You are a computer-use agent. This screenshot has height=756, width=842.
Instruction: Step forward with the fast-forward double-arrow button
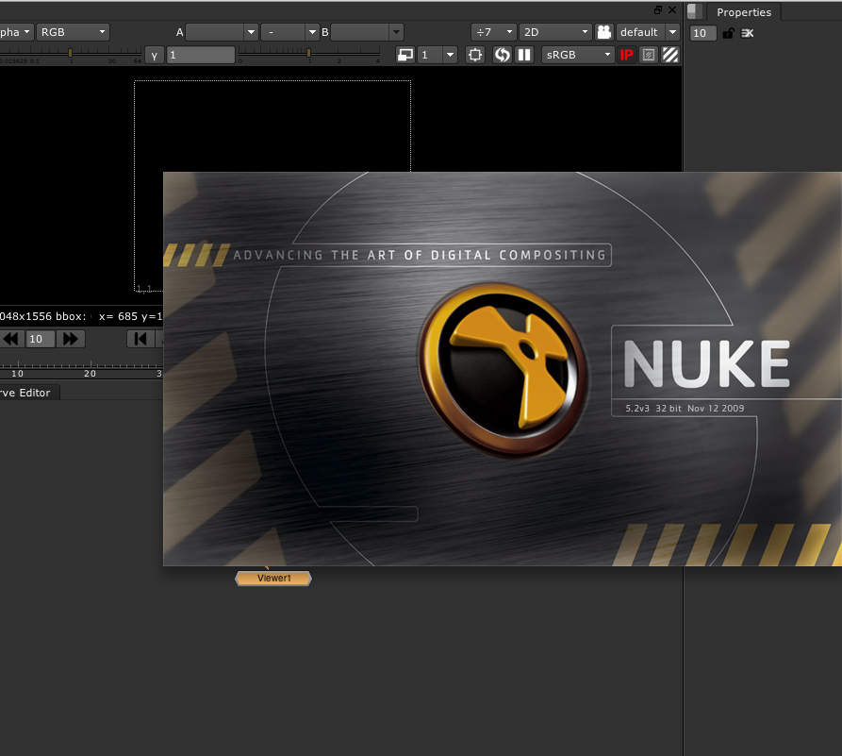tap(71, 339)
